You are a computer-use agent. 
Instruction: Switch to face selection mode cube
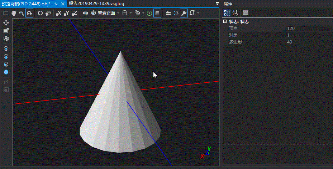(6, 64)
